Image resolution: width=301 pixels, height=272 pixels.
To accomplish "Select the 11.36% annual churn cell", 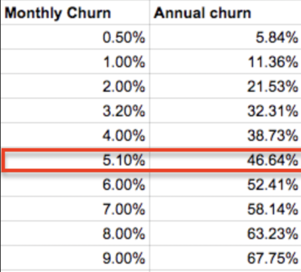I will tap(225, 62).
